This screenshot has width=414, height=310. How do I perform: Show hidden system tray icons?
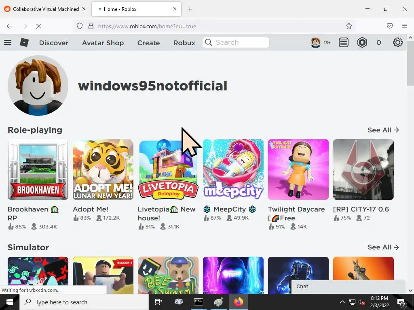point(342,302)
